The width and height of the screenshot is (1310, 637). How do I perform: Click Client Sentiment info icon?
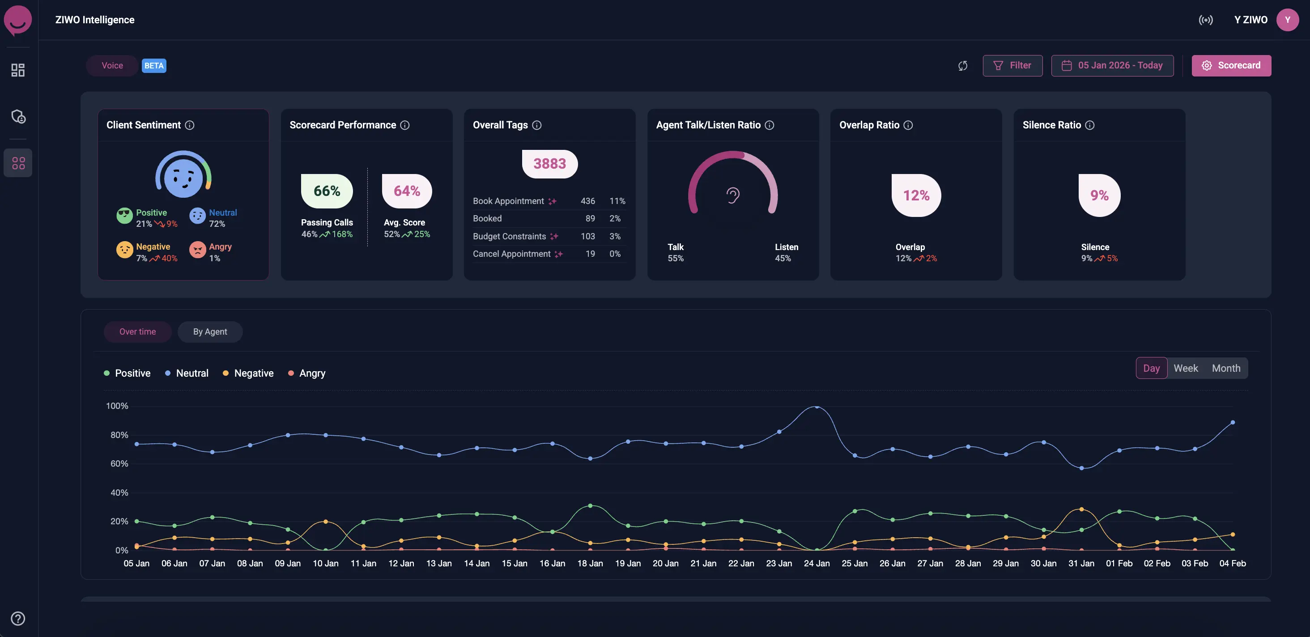point(190,125)
